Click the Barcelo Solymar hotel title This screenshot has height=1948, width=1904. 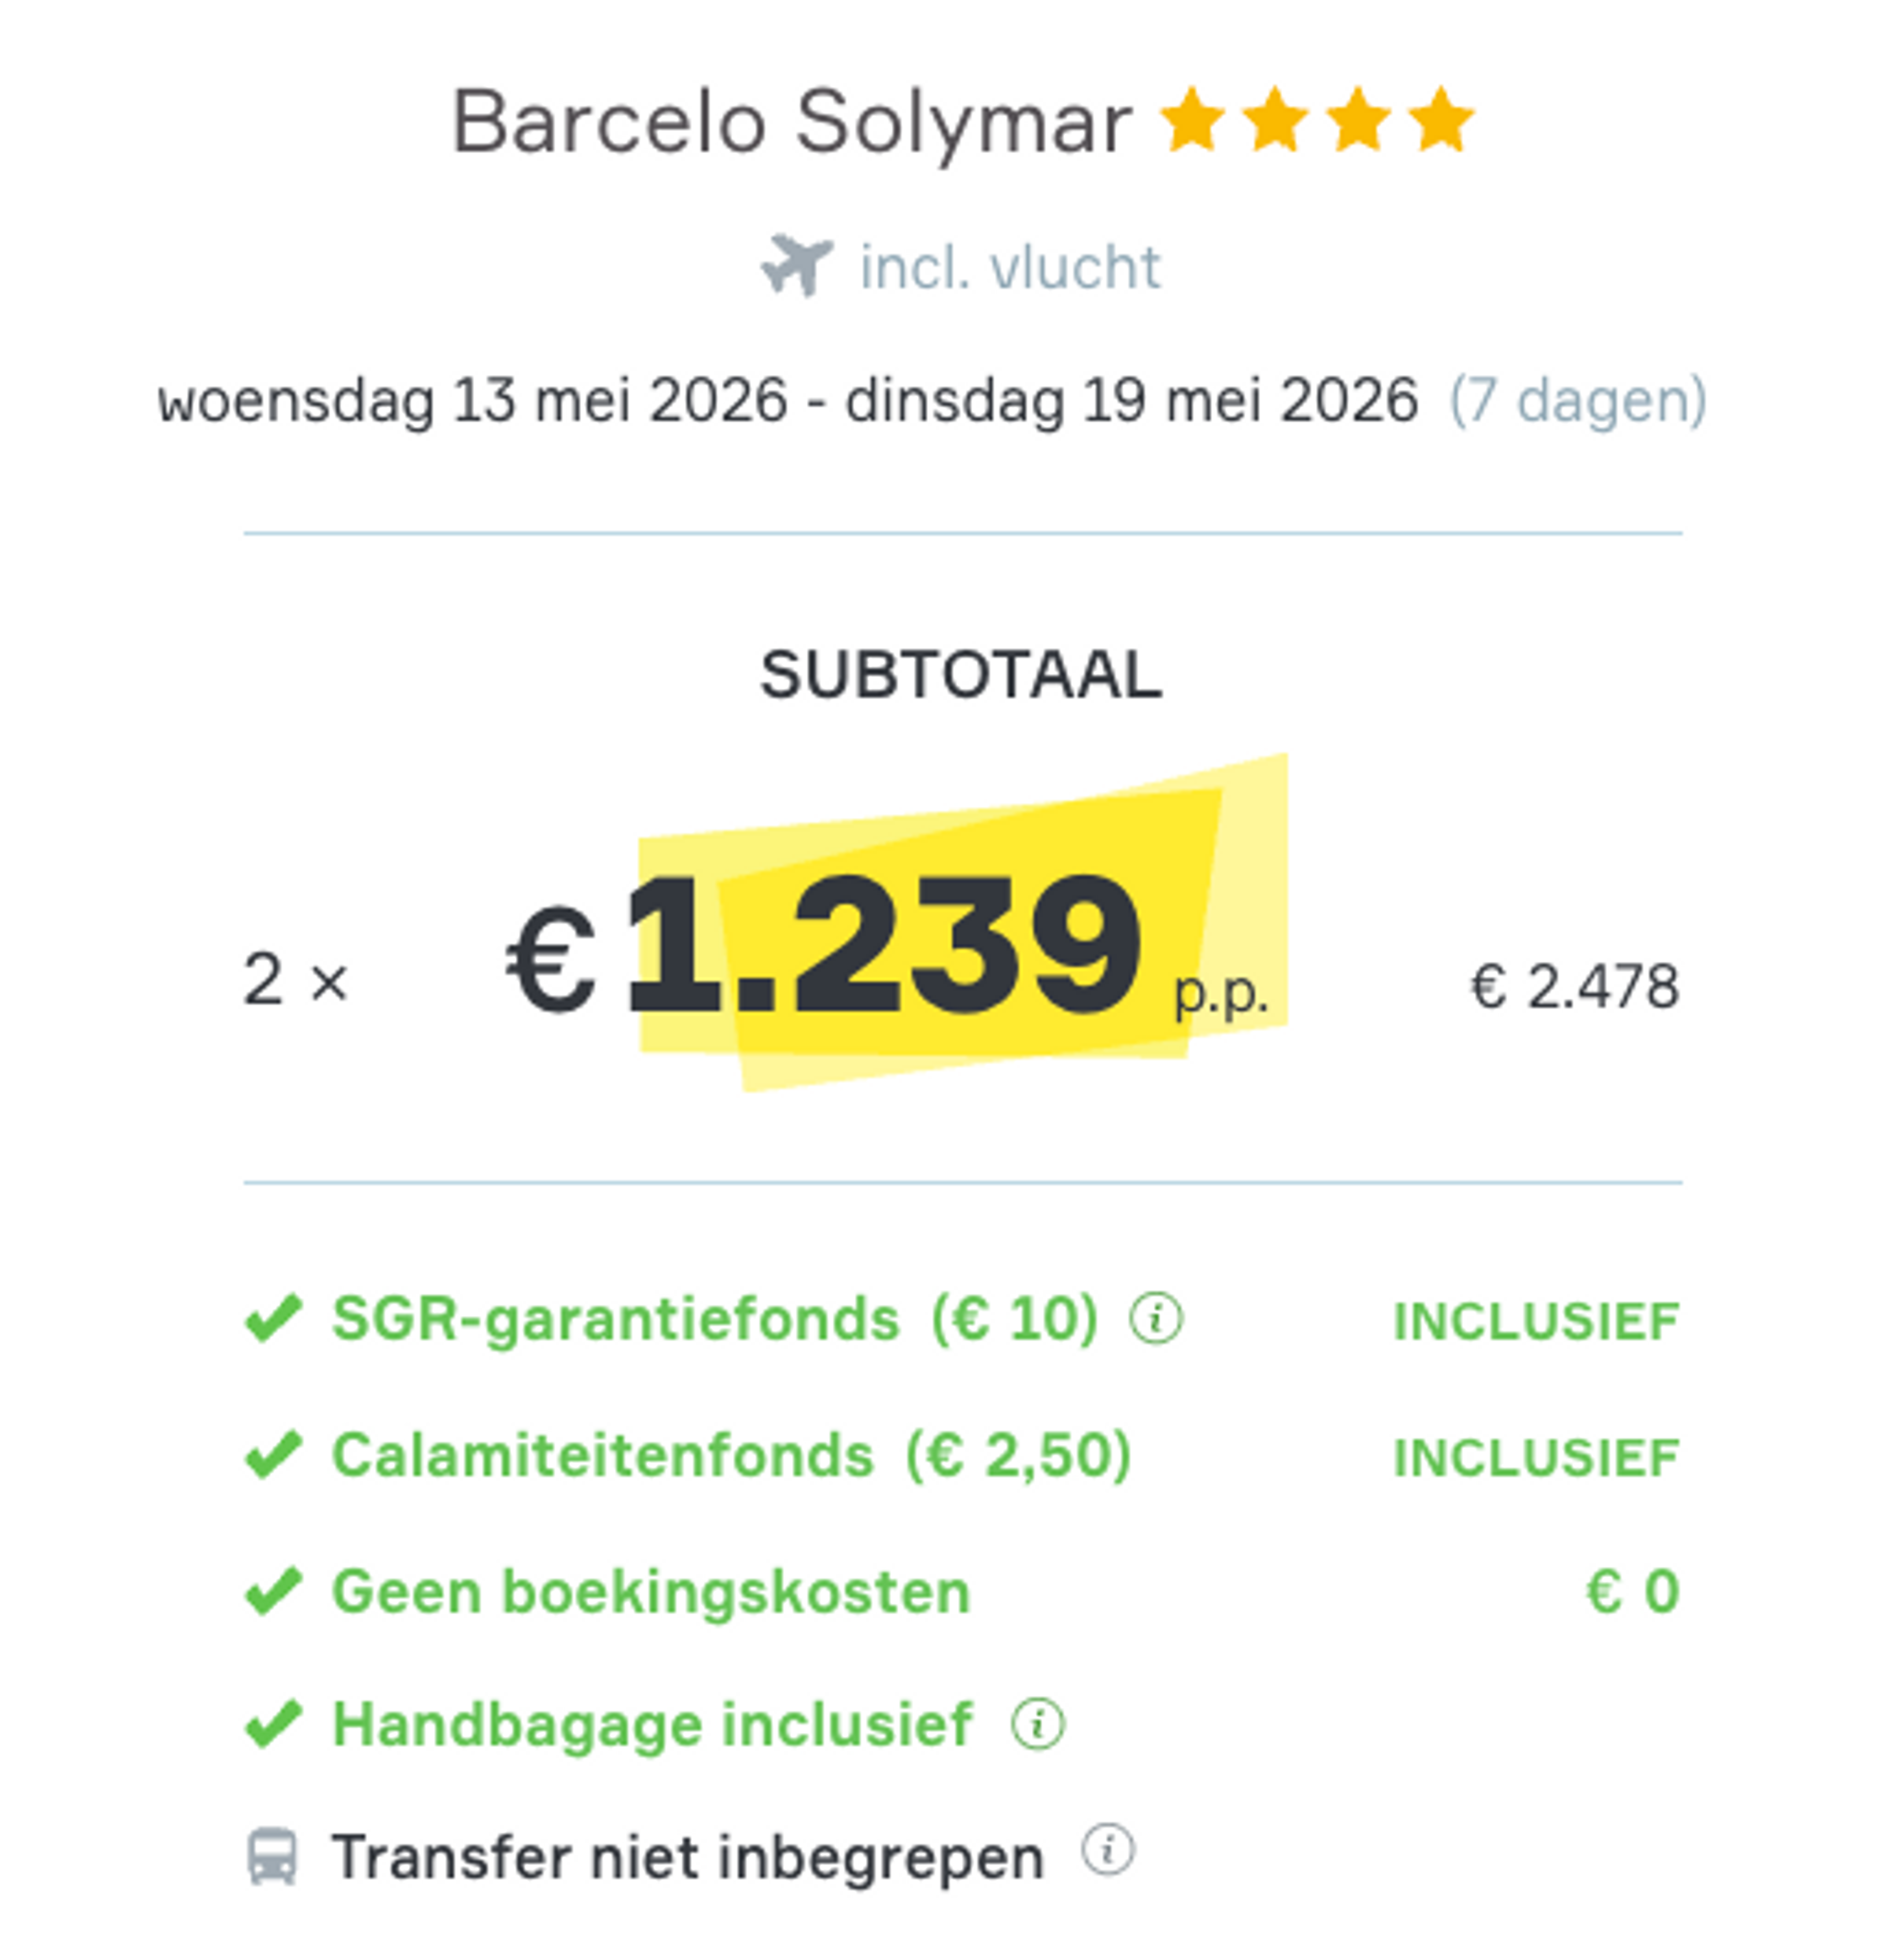(791, 123)
